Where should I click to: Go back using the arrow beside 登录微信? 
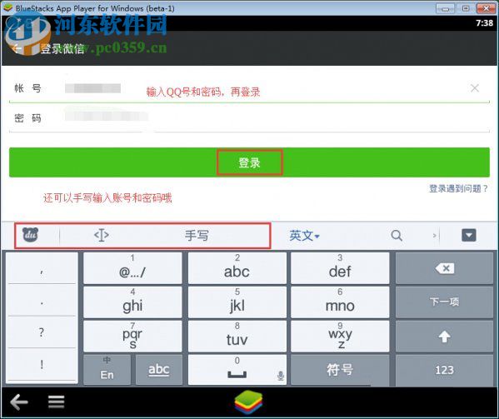[x=16, y=48]
